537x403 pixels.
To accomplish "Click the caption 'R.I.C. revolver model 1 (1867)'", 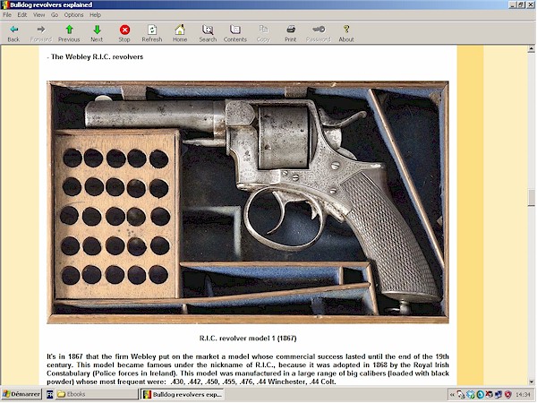I will 248,339.
